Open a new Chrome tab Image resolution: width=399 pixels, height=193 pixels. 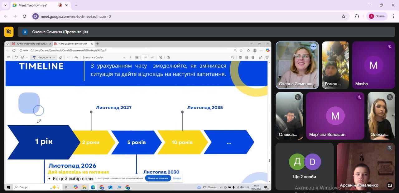(x=76, y=5)
